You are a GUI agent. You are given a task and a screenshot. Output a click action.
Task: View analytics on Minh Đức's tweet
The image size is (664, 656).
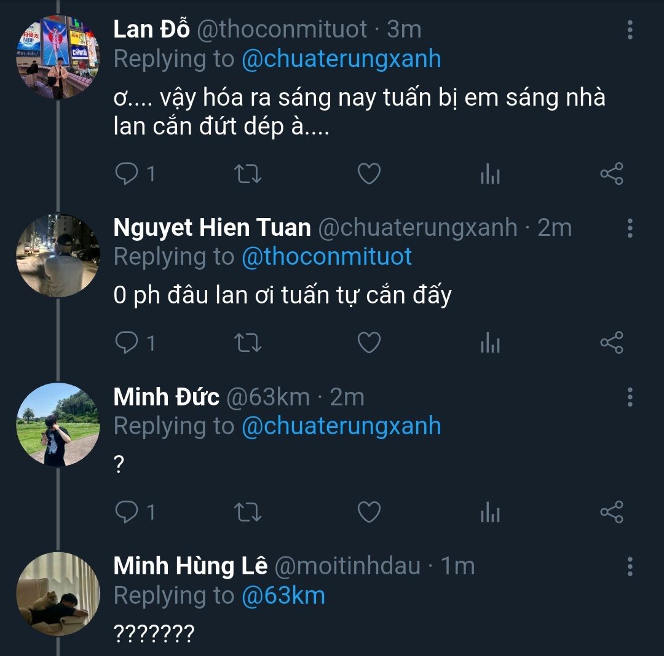coord(490,512)
